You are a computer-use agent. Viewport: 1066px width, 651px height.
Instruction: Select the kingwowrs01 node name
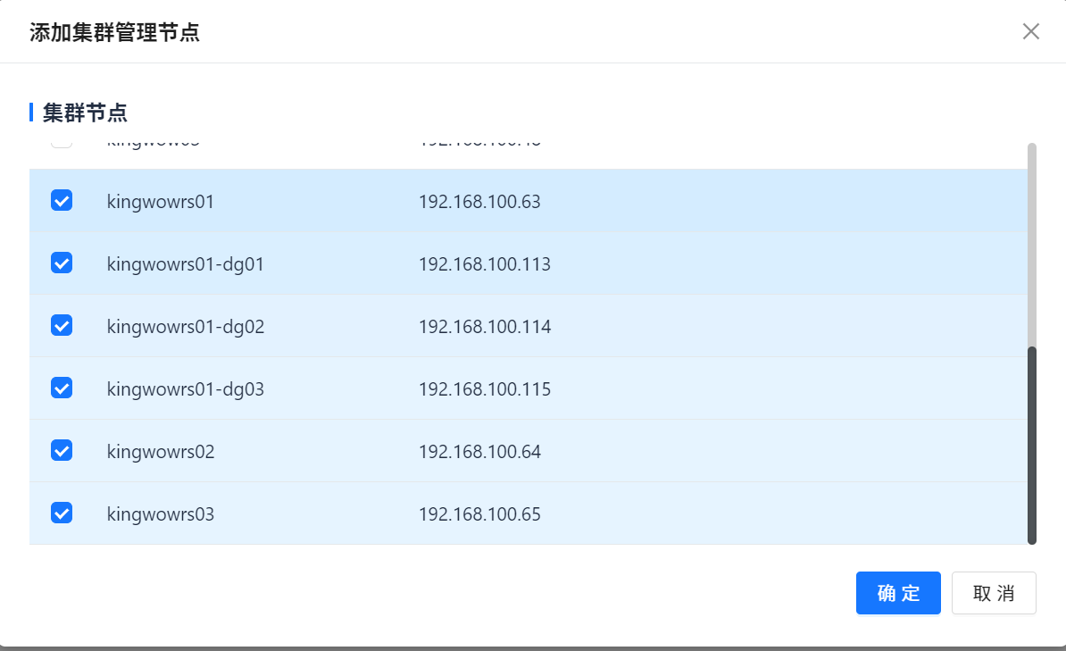(161, 202)
